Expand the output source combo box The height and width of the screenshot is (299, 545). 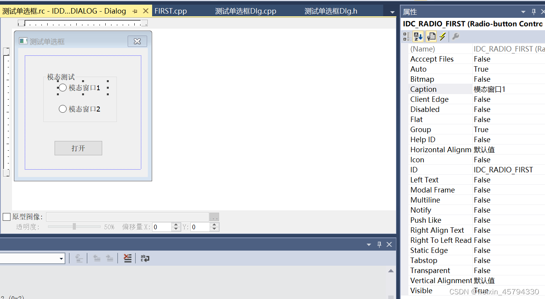(62, 258)
